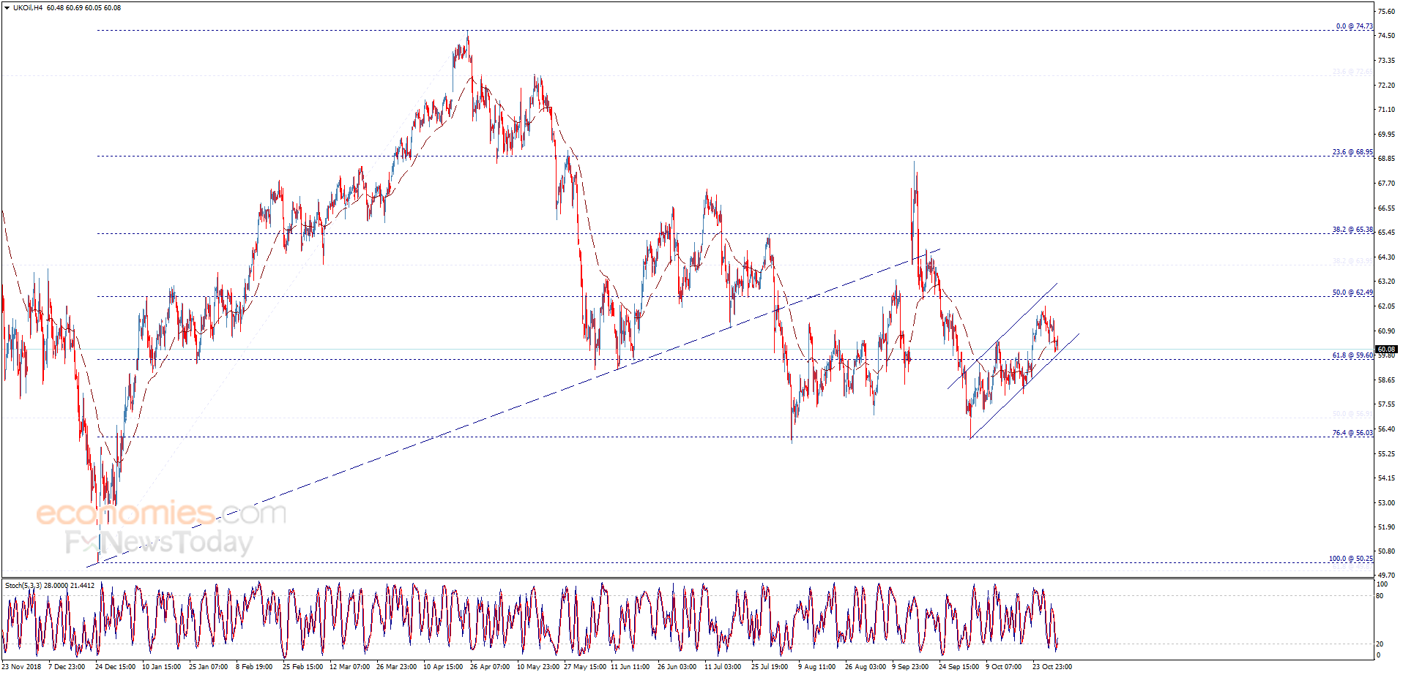Select the 76.4 @ 56.03 Fibonacci label
1403x675 pixels.
click(1352, 433)
